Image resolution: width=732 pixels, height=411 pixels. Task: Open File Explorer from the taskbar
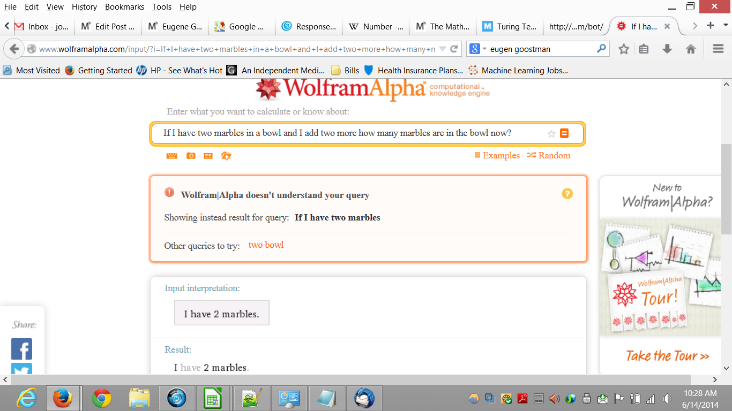[x=139, y=398]
